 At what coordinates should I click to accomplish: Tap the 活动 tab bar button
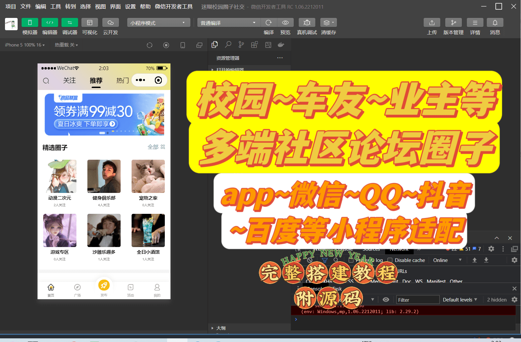tap(131, 290)
